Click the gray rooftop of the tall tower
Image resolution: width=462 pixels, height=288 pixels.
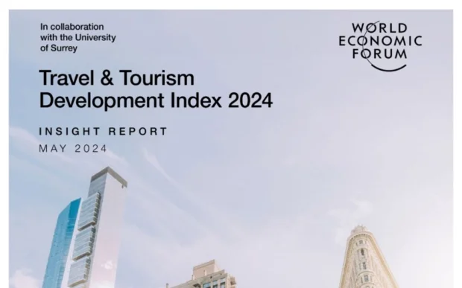pyautogui.click(x=109, y=176)
